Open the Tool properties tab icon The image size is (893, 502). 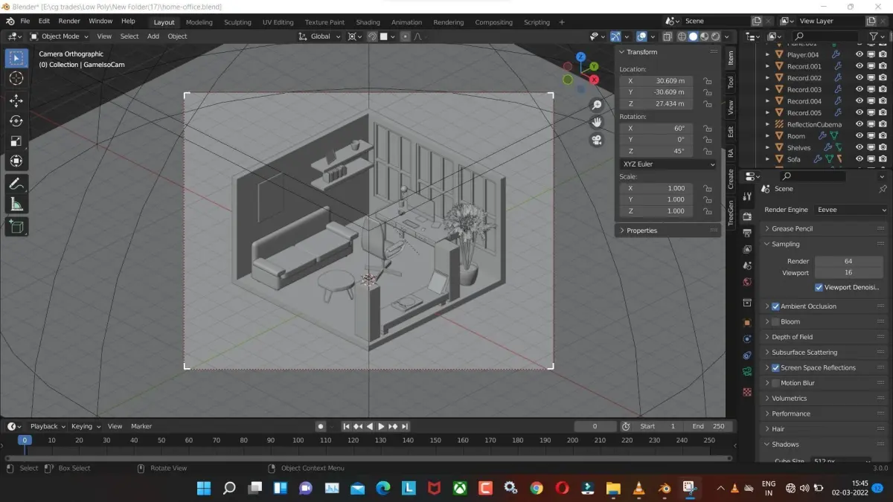click(748, 196)
